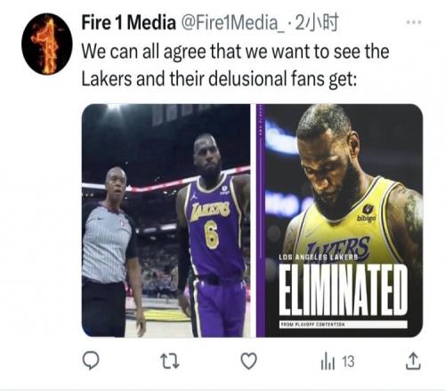Visit the @Fire1Media_ handle link

232,23
